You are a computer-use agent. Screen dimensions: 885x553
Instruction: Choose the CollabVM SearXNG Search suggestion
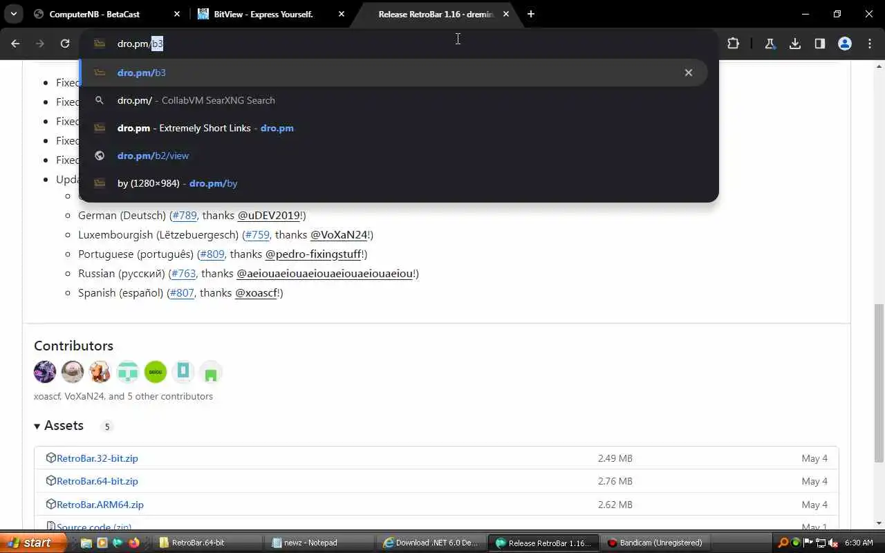click(394, 100)
